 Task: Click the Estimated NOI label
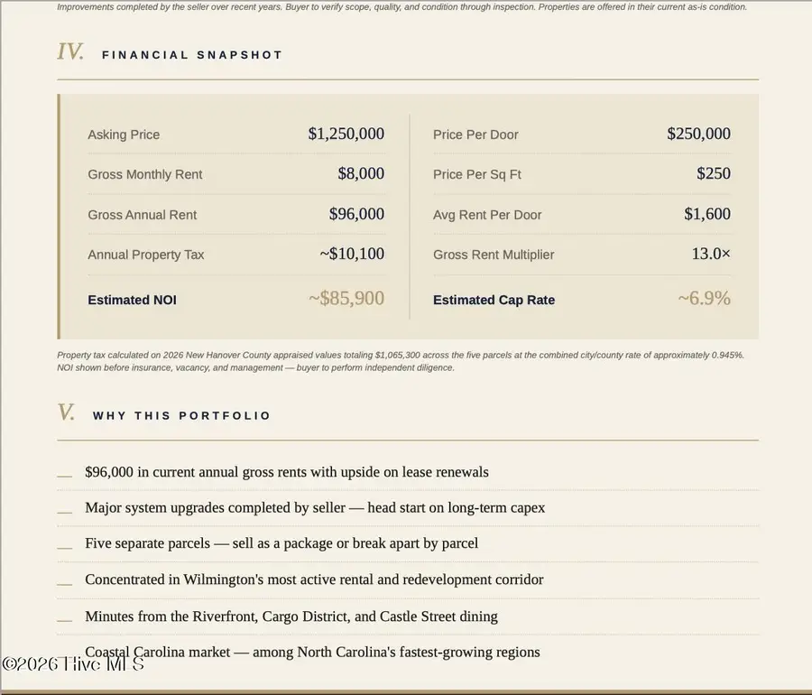click(x=132, y=300)
